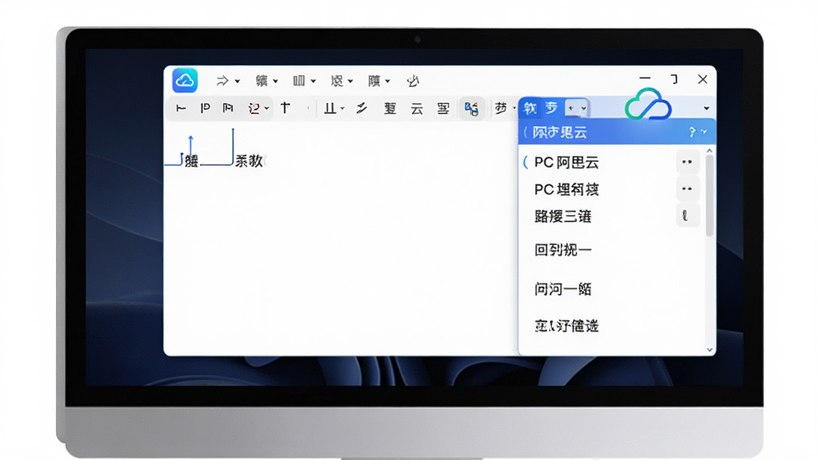Open the dropdown arrow next to the red 记 icon

(266, 109)
